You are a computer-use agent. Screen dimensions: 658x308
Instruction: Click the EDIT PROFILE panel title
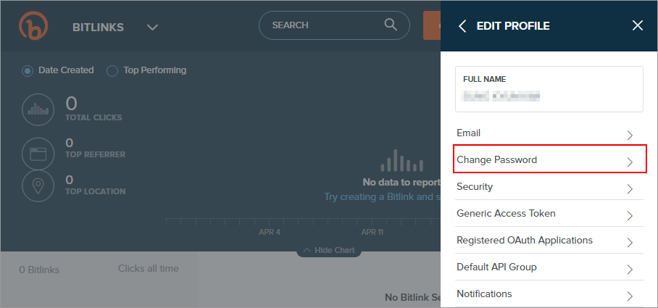pyautogui.click(x=513, y=26)
